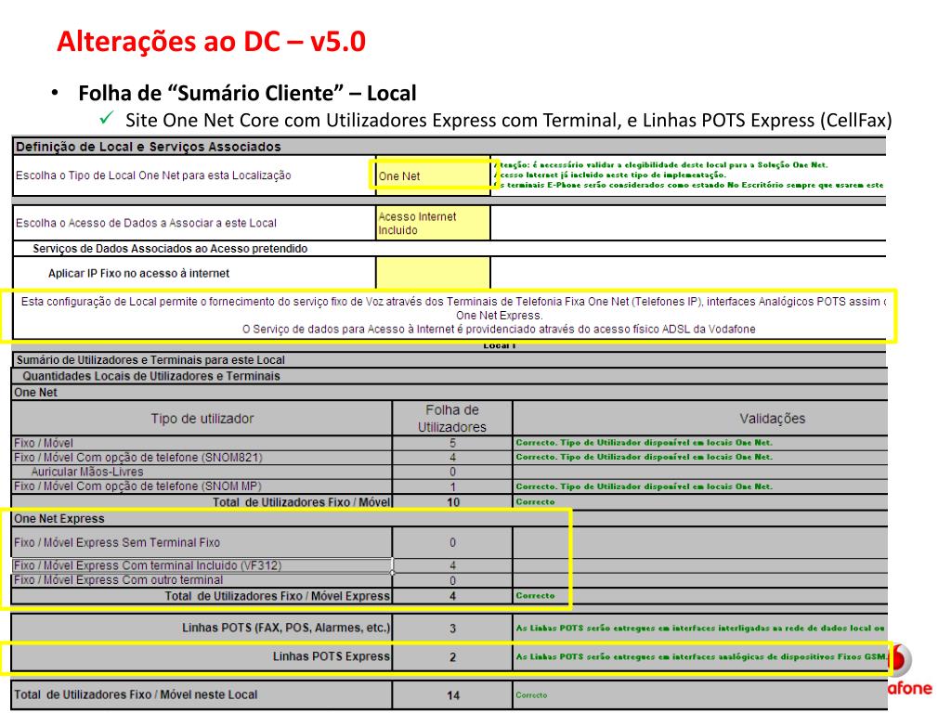Viewport: 951px width, 713px height.
Task: Open the 'Acesso Internet Incluído' data access cell
Action: coord(433,223)
